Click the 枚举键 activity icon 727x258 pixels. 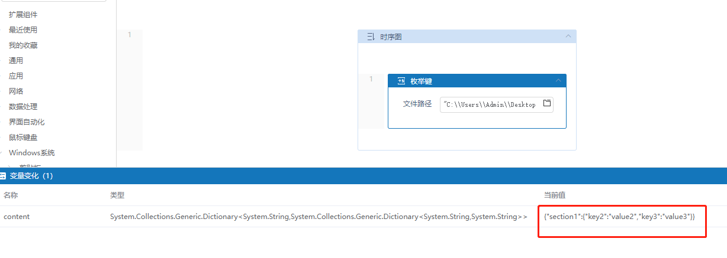pos(401,81)
